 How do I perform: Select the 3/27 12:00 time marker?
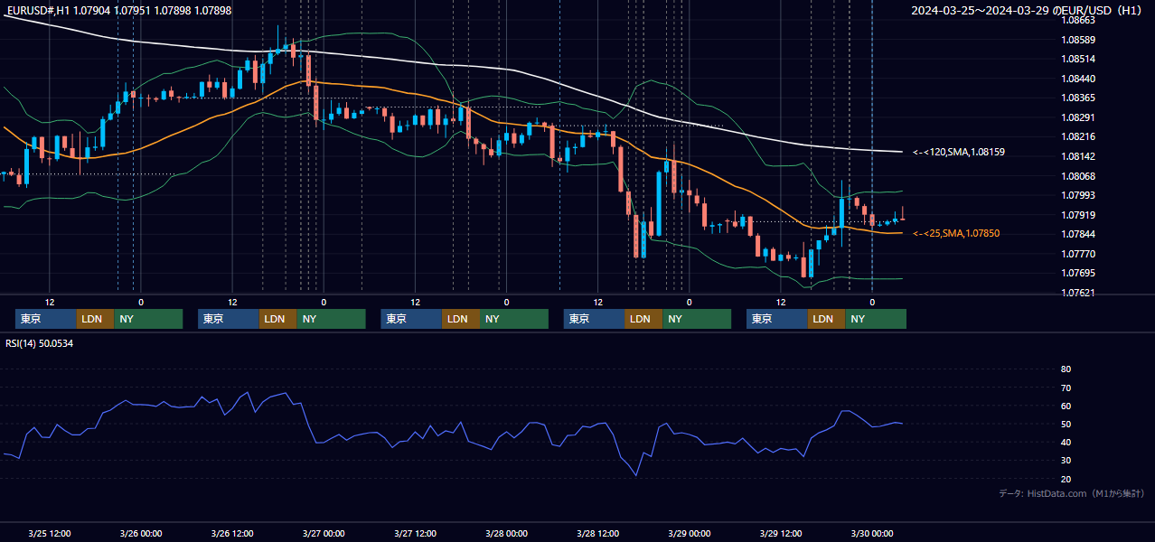tap(415, 533)
